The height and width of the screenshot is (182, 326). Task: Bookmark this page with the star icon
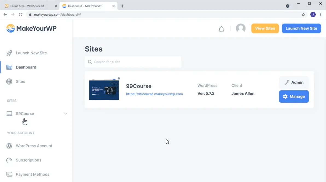(x=303, y=15)
